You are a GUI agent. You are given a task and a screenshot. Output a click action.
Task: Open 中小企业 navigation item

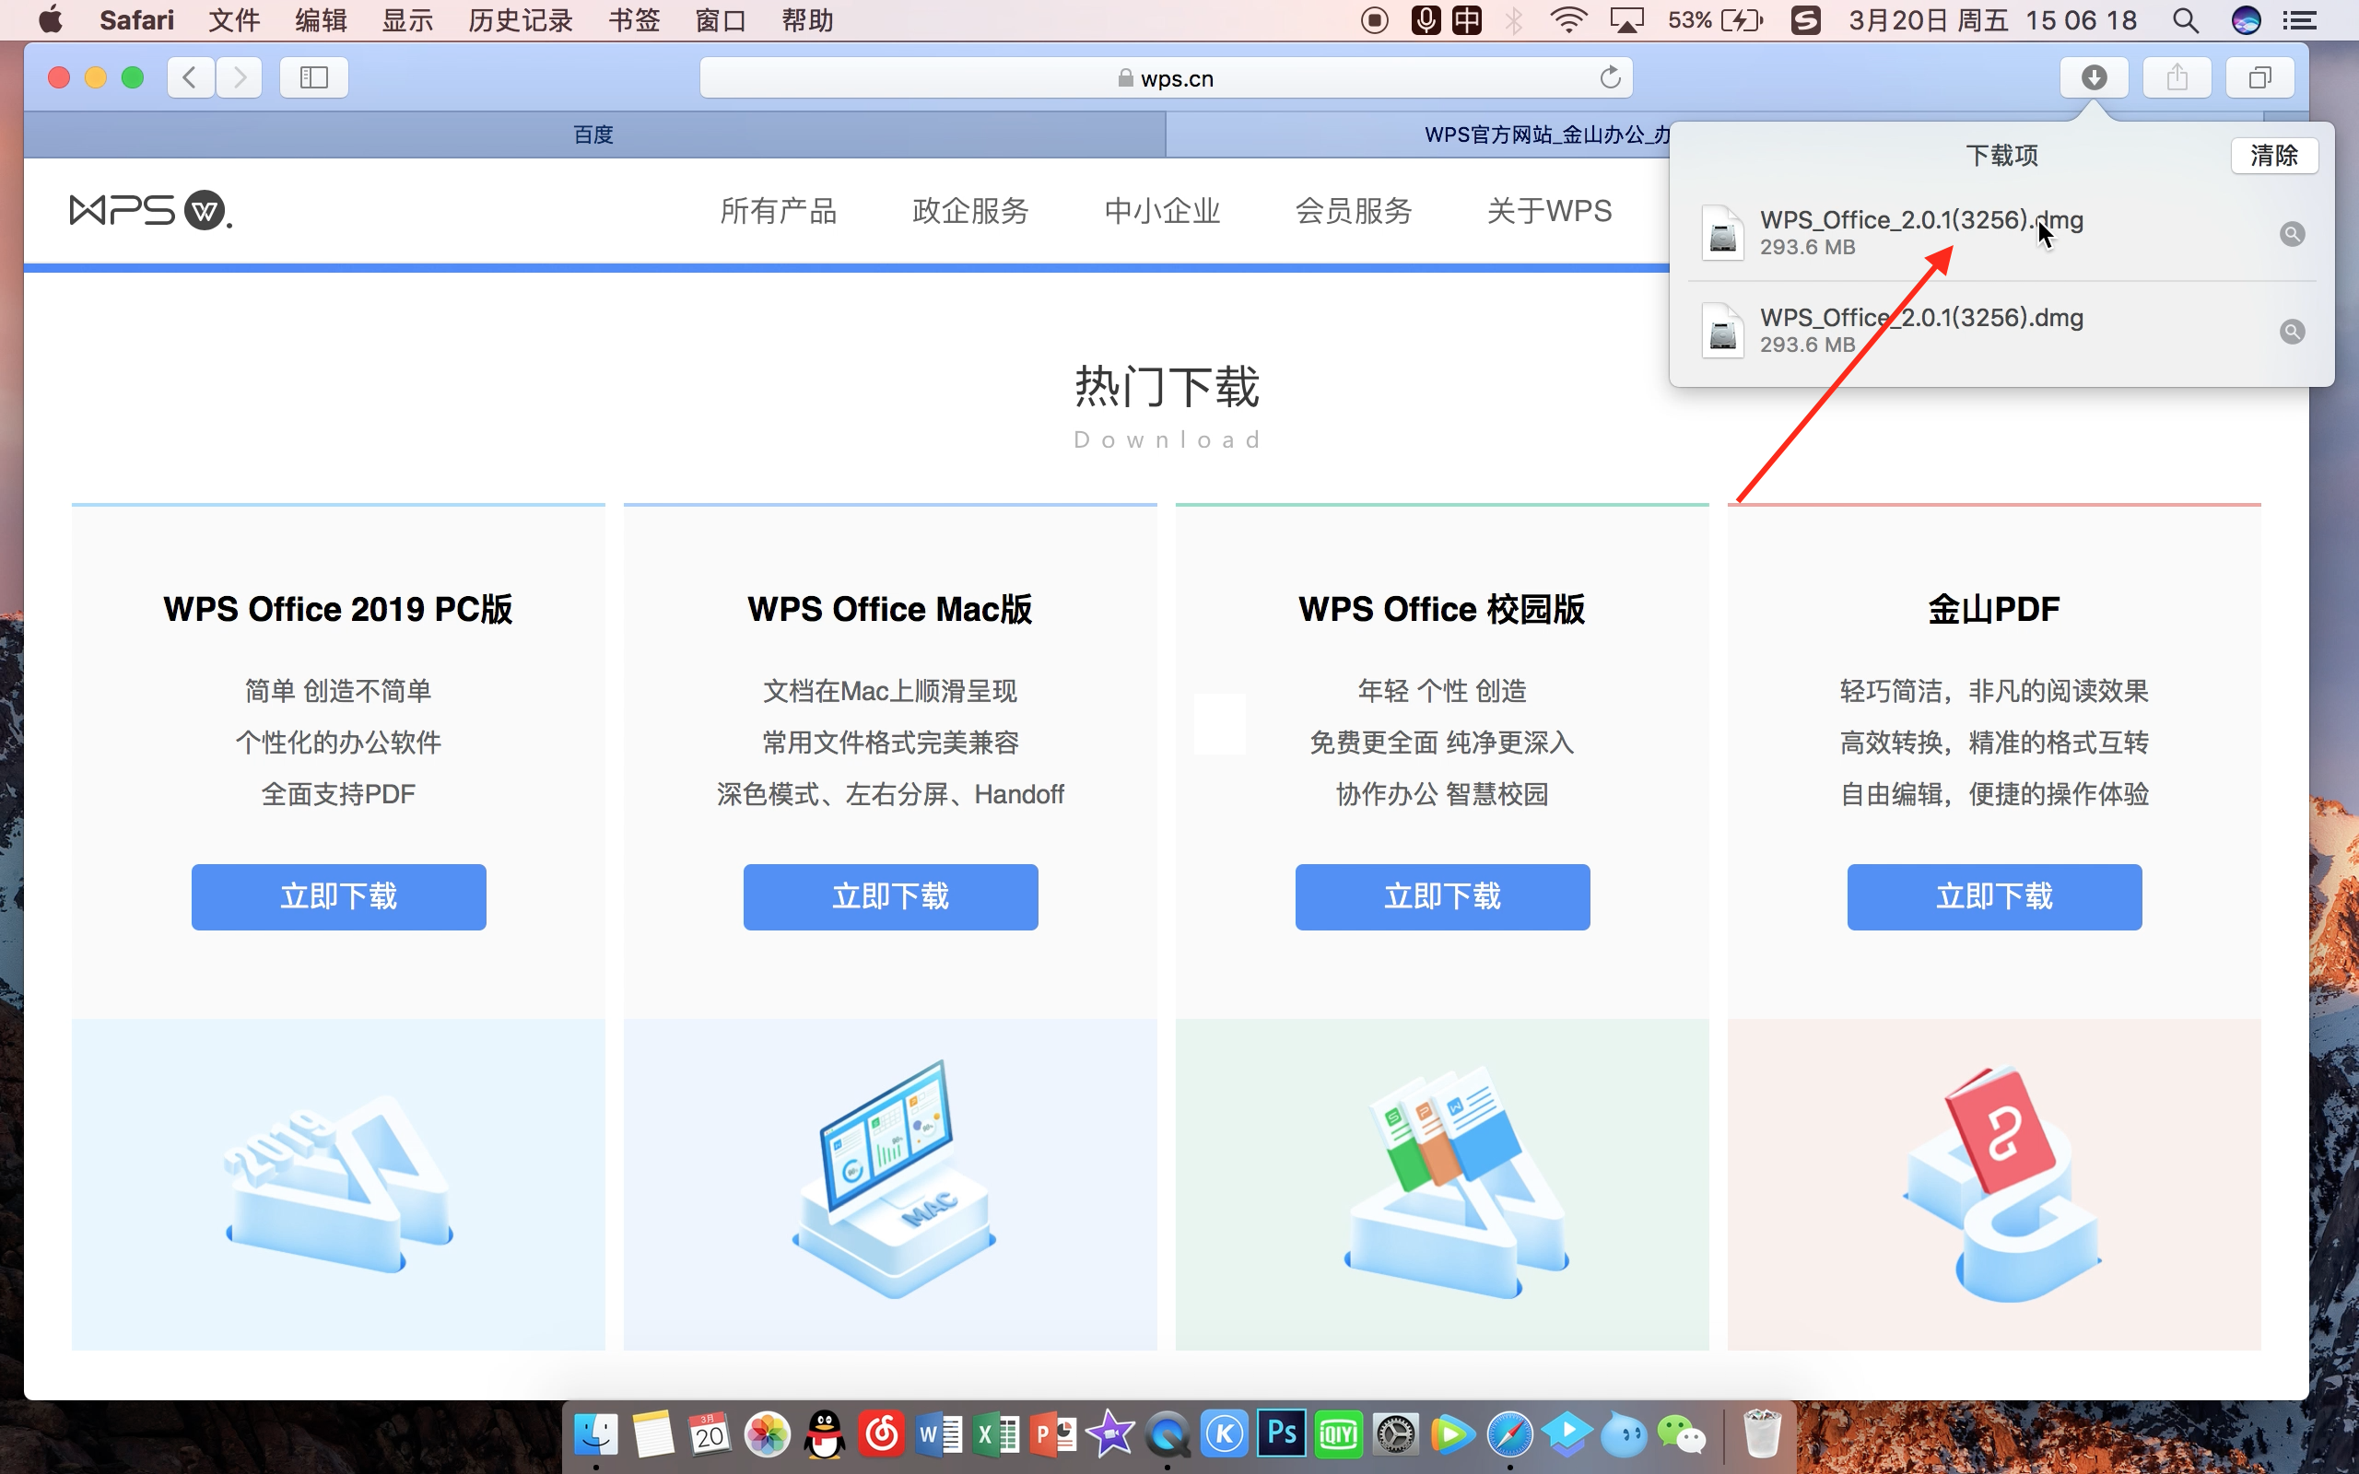tap(1162, 211)
